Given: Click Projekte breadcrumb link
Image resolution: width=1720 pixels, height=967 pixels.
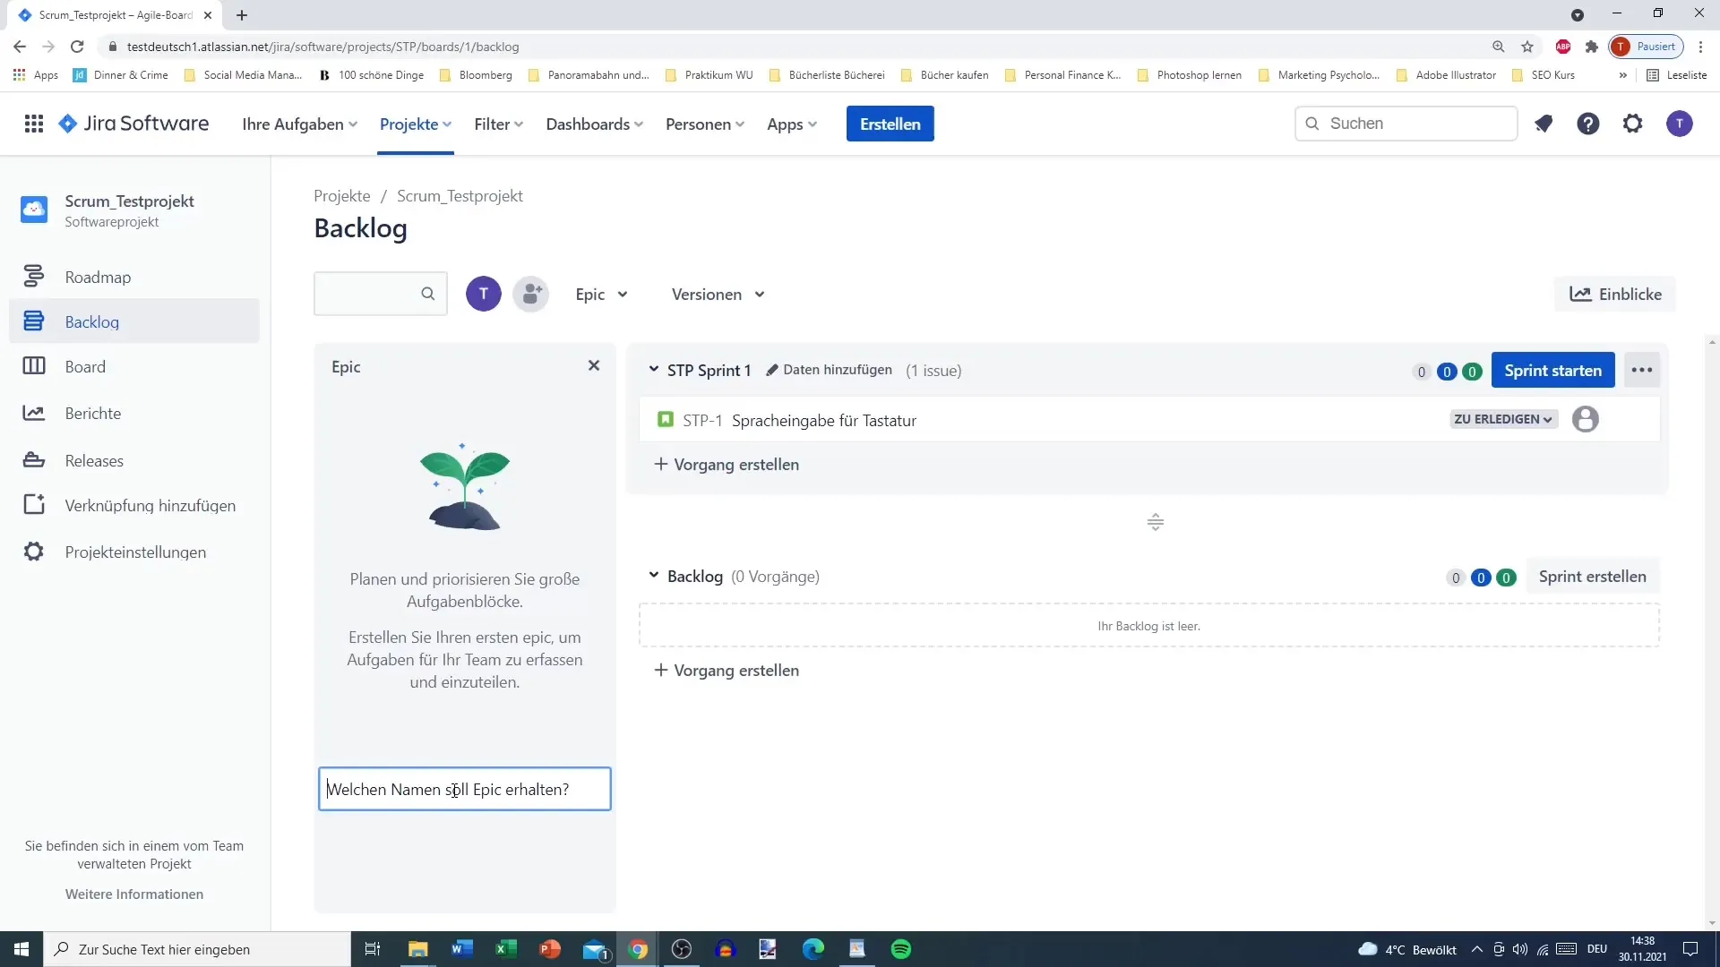Looking at the screenshot, I should 342,195.
